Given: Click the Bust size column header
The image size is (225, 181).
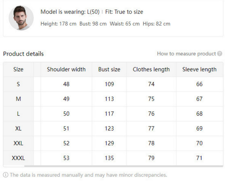Looking at the screenshot, I should click(109, 69).
